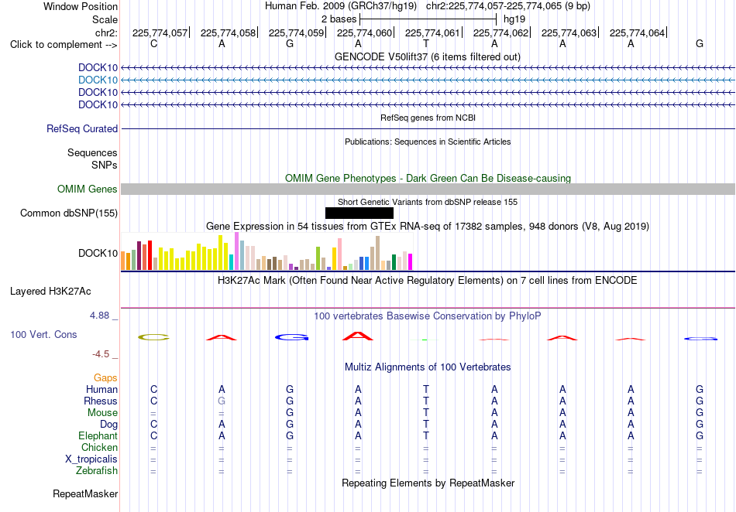Image resolution: width=736 pixels, height=512 pixels.
Task: Open the RefSeq Curated track label
Action: click(82, 129)
